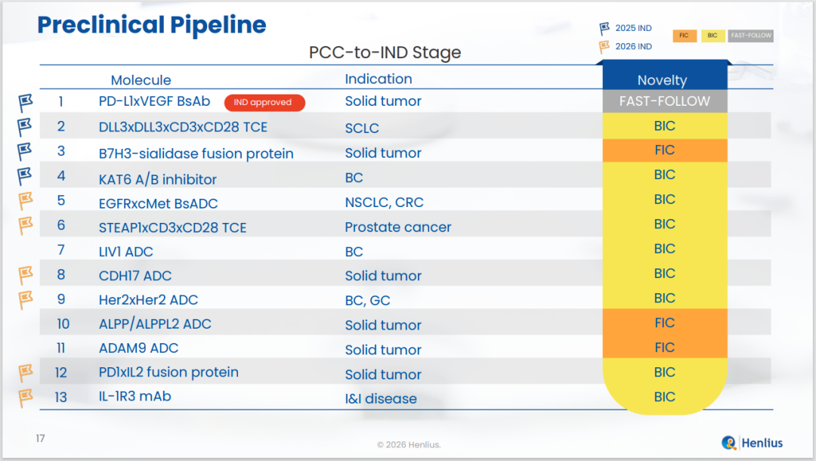Click the orange flag beside EGFRxcMet BsADC
This screenshot has width=816, height=461.
click(26, 201)
